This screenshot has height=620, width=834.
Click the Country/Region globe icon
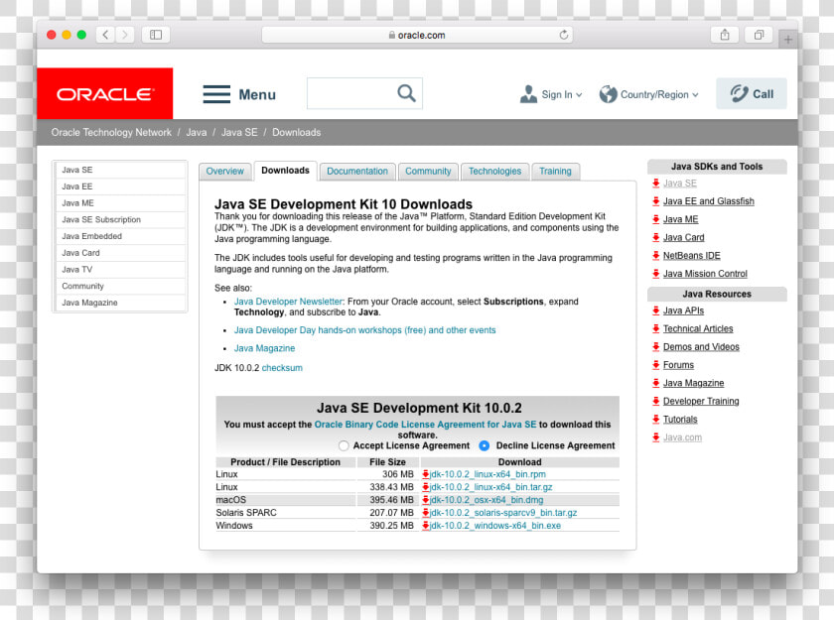coord(608,94)
